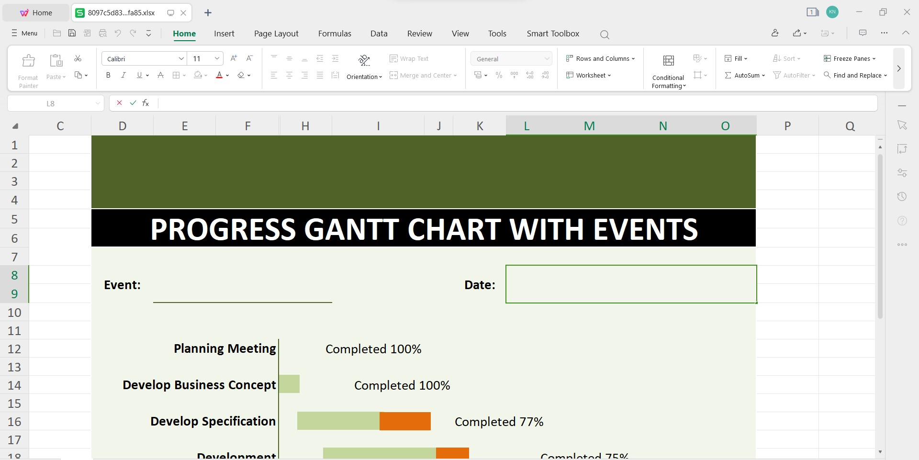Apply AutoSum to the selection
Screen dimensions: 919x460
[x=745, y=75]
